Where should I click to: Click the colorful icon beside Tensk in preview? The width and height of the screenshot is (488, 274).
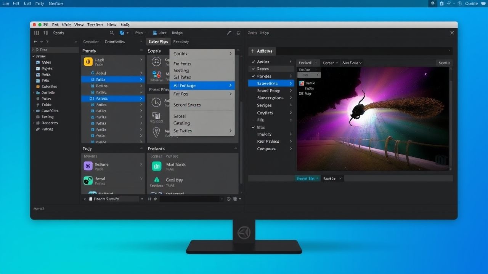[302, 83]
